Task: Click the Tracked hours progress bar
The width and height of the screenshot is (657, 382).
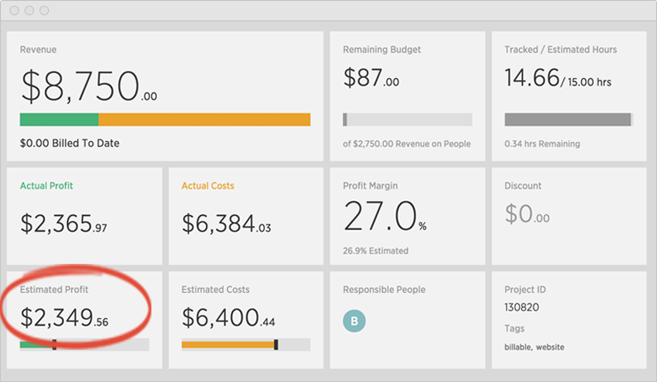Action: 569,120
